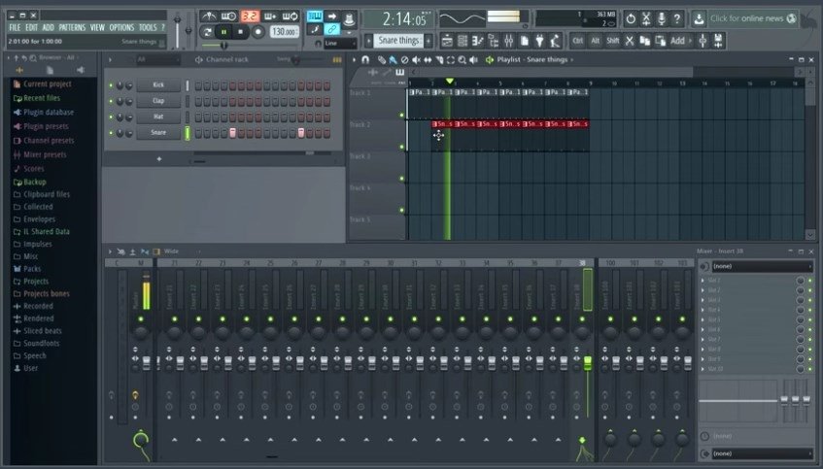
Task: Arm the record button
Action: click(x=257, y=32)
